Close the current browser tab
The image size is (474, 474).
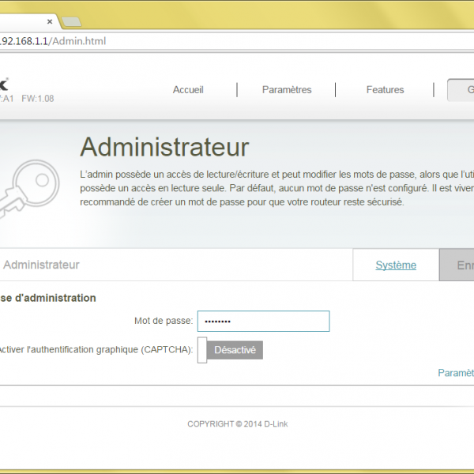tap(50, 21)
